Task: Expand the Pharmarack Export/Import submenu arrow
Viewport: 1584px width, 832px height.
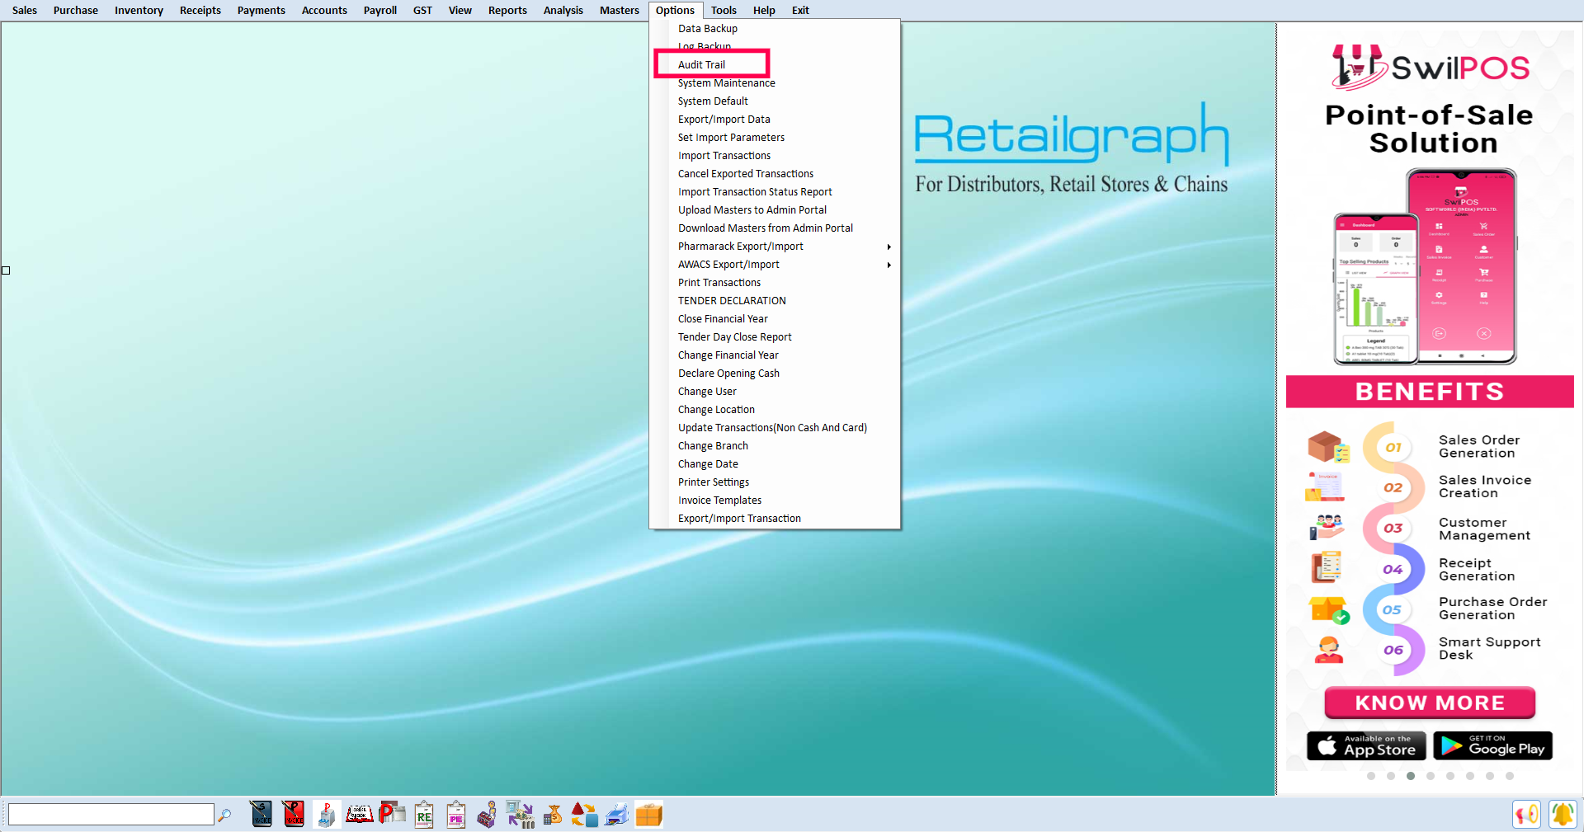Action: tap(889, 247)
